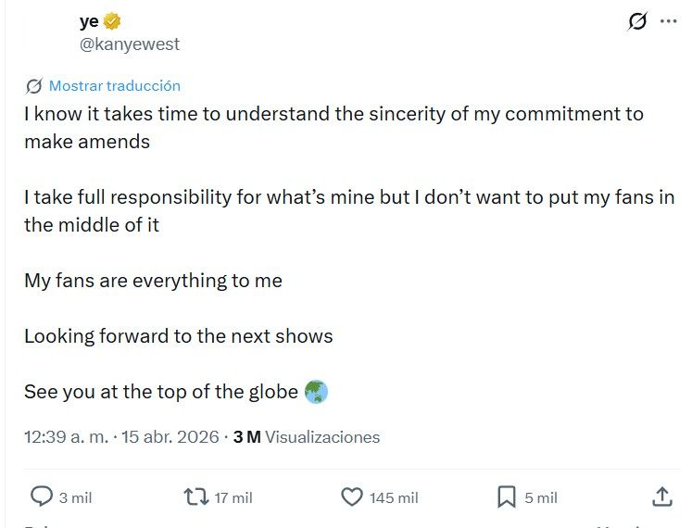Click the gold verified badge beside ye
692x528 pixels.
[x=112, y=21]
